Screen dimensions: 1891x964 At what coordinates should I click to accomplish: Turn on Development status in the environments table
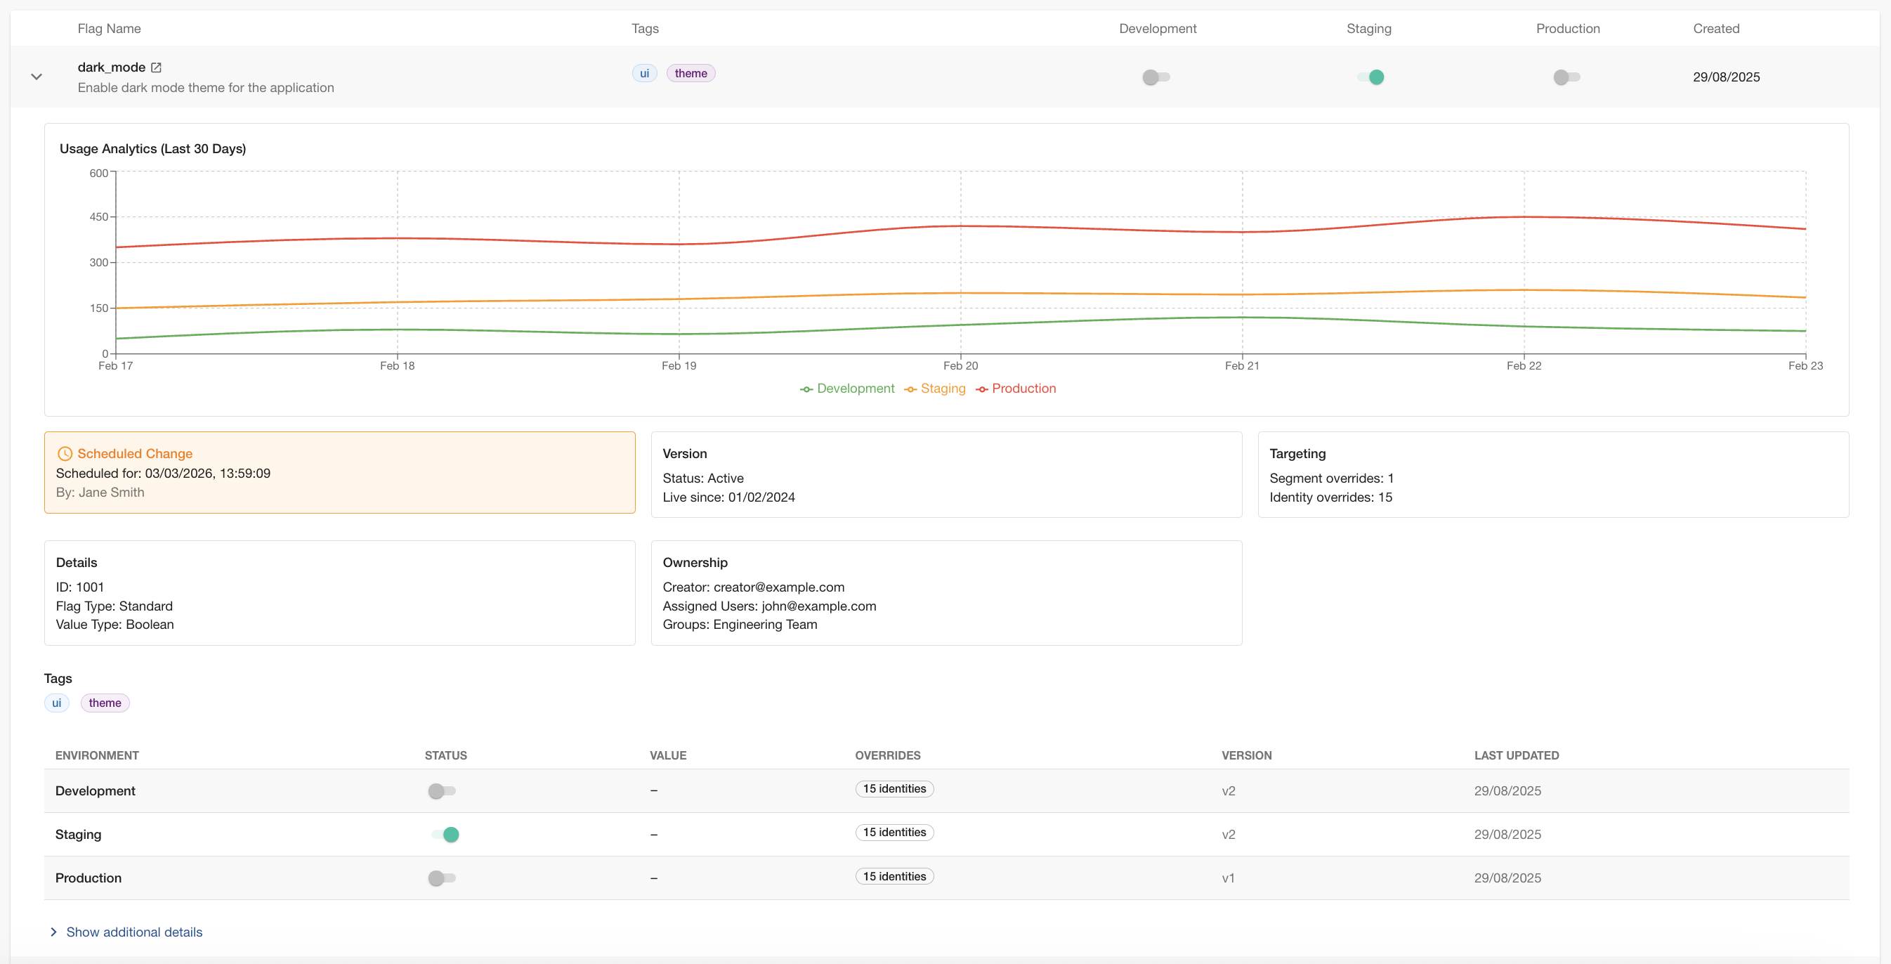pos(442,790)
